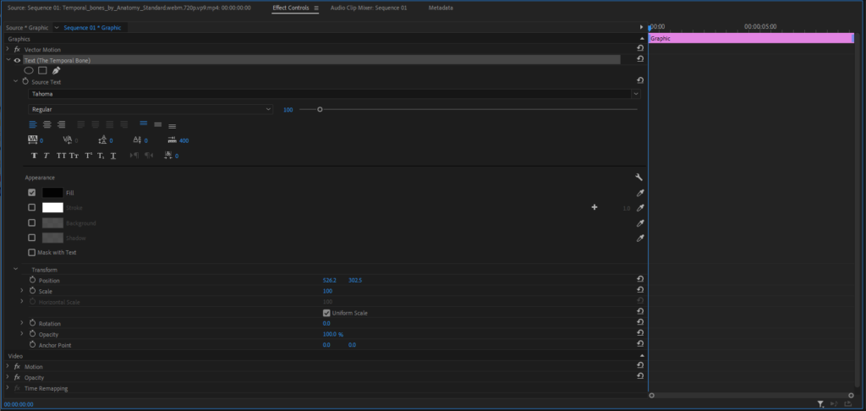
Task: Pick Fill color with eyedropper
Action: 640,193
